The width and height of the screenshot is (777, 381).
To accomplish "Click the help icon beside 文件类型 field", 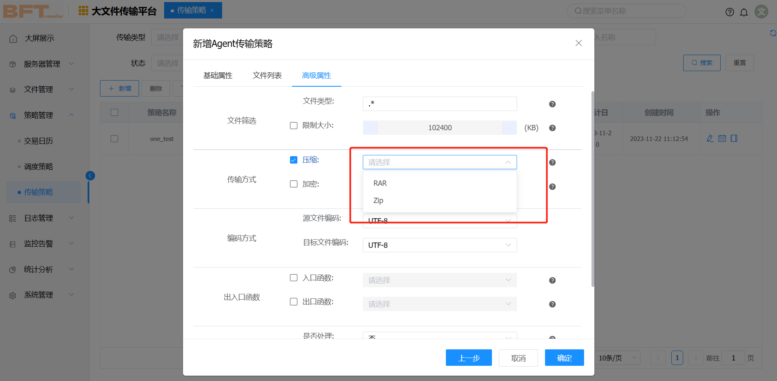I will [552, 104].
